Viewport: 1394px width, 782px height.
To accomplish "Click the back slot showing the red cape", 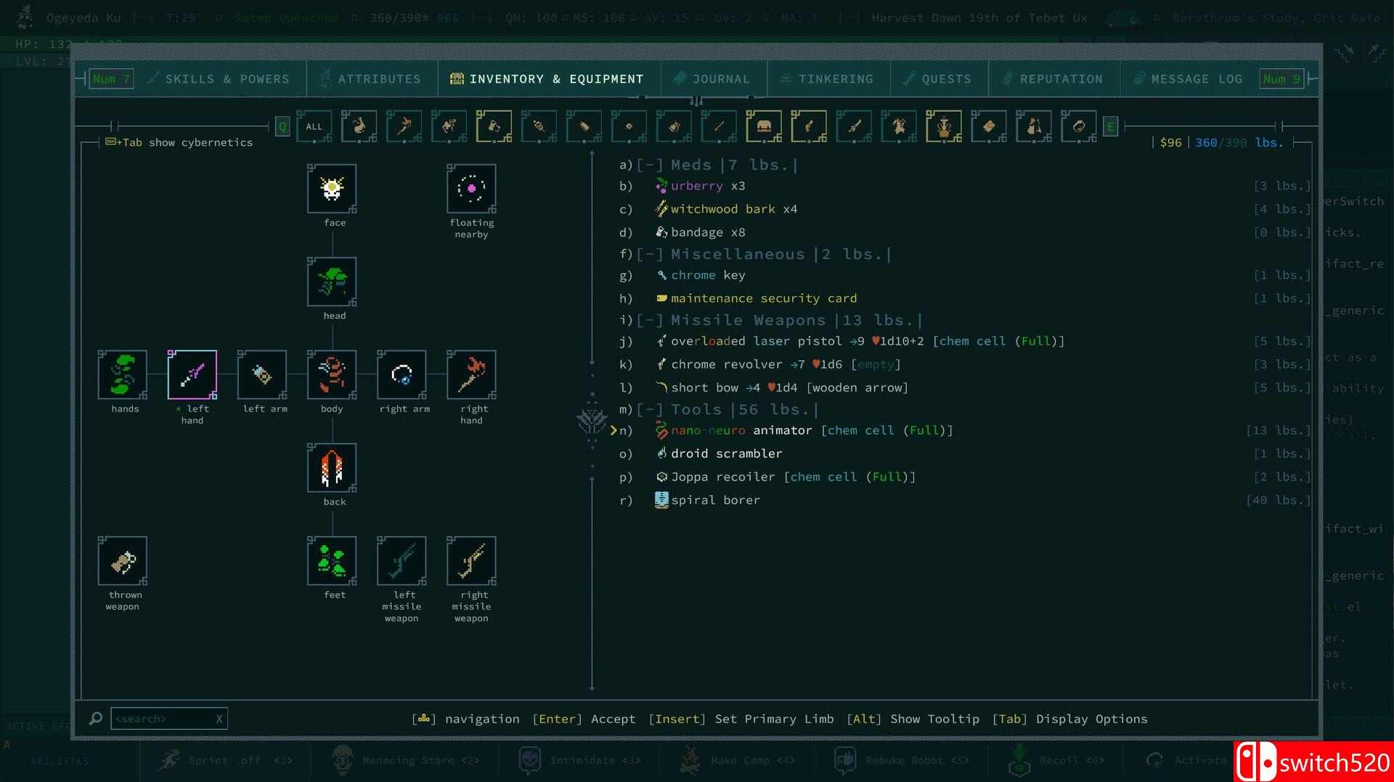I will 333,468.
